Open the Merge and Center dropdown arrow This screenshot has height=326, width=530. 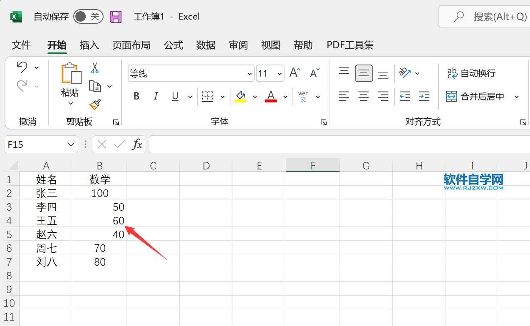517,97
